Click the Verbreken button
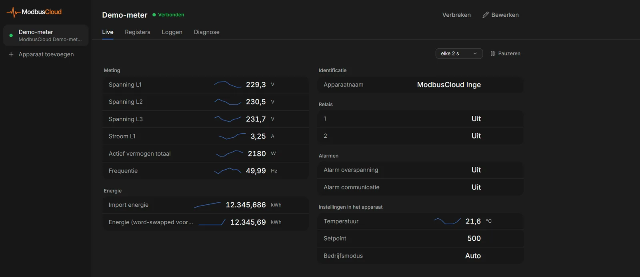Viewport: 640px width, 277px height. tap(456, 15)
